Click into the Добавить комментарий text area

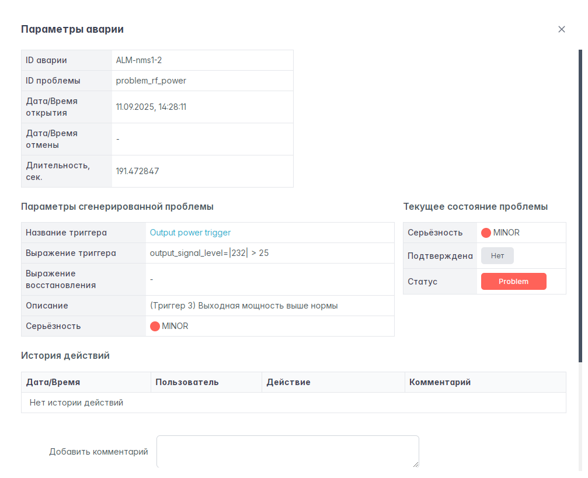pos(287,451)
